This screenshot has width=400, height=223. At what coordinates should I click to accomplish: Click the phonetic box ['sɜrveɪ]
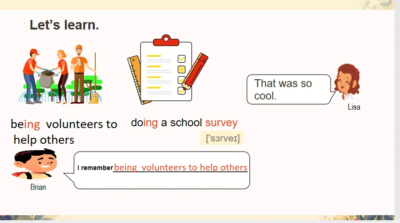pos(222,138)
